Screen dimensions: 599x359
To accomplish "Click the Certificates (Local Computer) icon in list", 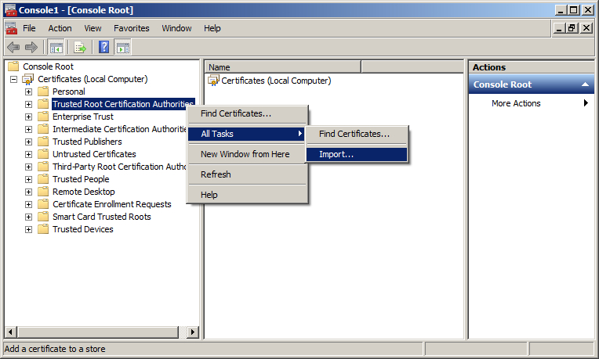I will click(214, 81).
